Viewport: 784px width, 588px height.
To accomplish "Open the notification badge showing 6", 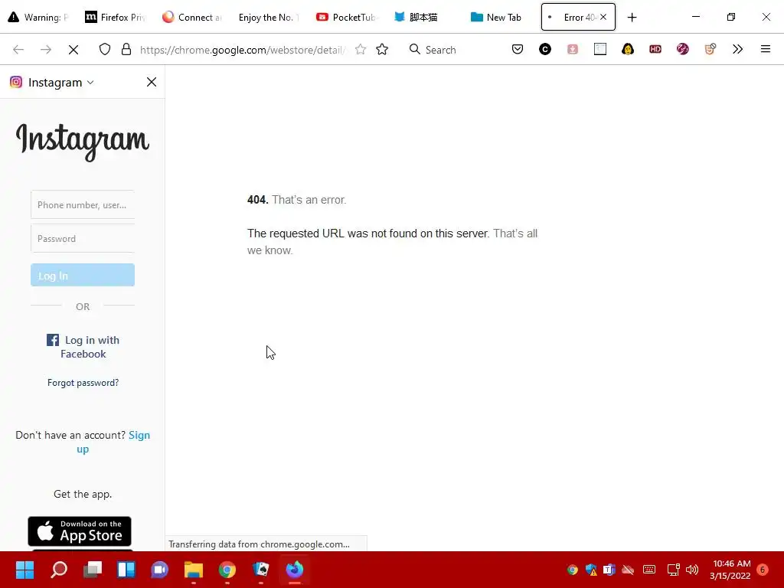I will pos(763,570).
